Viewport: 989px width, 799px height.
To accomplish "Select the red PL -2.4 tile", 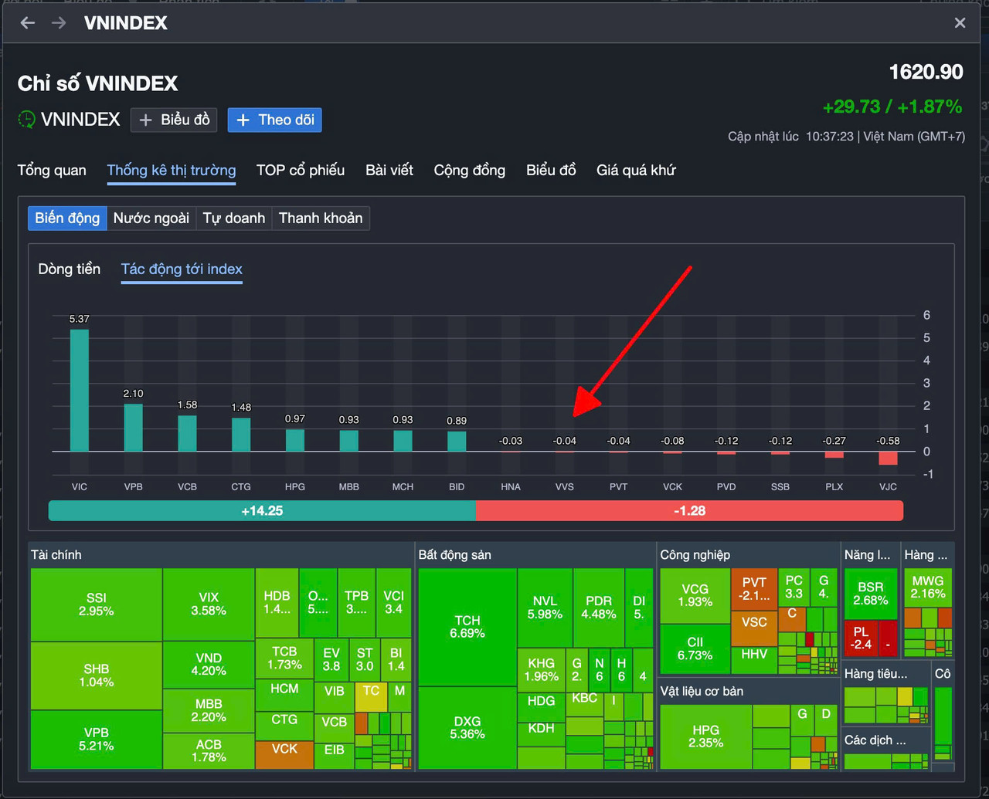I will [x=862, y=638].
